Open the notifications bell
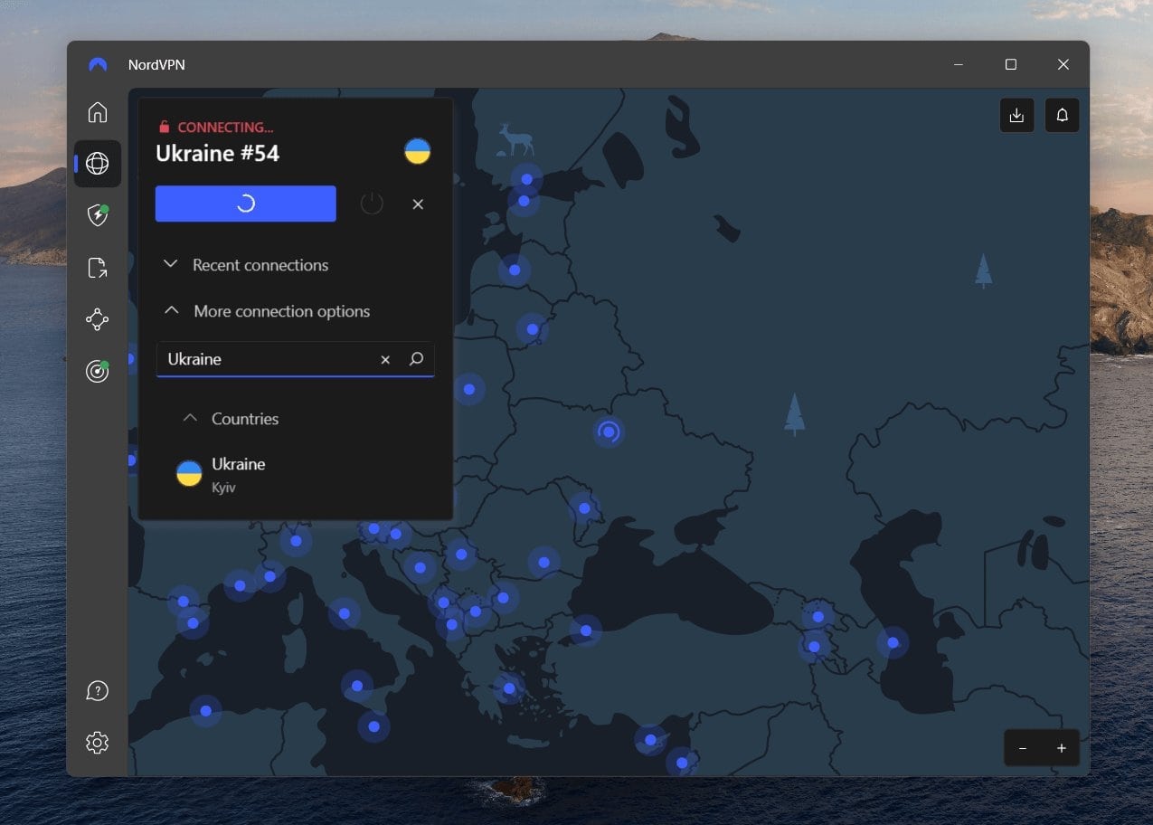The image size is (1153, 825). coord(1062,115)
